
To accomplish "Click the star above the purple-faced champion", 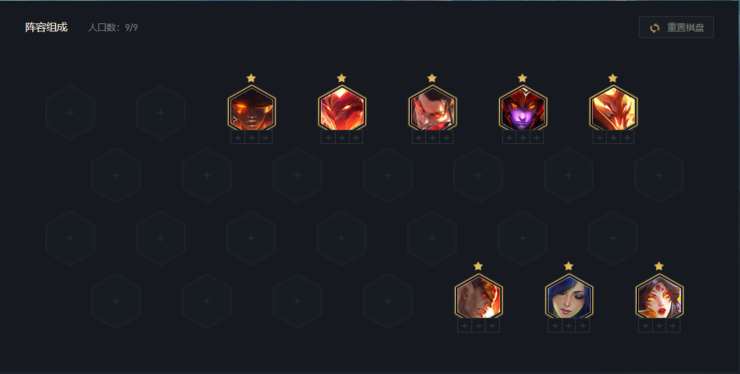I will [x=522, y=78].
